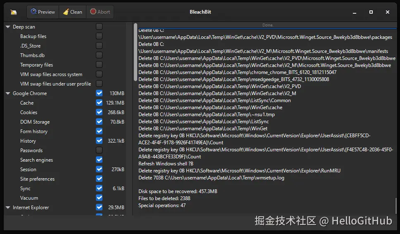Select the Google Chrome row
Viewport: 400px width, 234px height.
click(x=30, y=93)
